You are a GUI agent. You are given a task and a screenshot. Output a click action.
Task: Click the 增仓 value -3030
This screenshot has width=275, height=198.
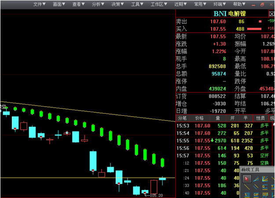coord(219,104)
